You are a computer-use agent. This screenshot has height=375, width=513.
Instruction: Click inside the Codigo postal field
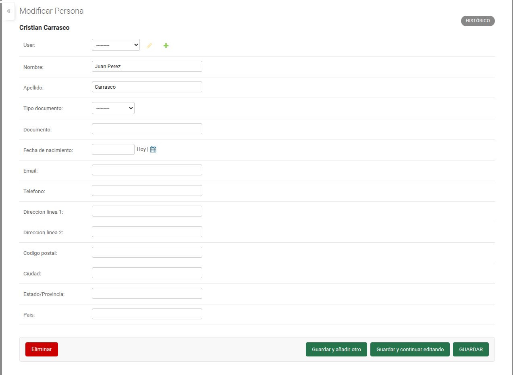pyautogui.click(x=147, y=252)
